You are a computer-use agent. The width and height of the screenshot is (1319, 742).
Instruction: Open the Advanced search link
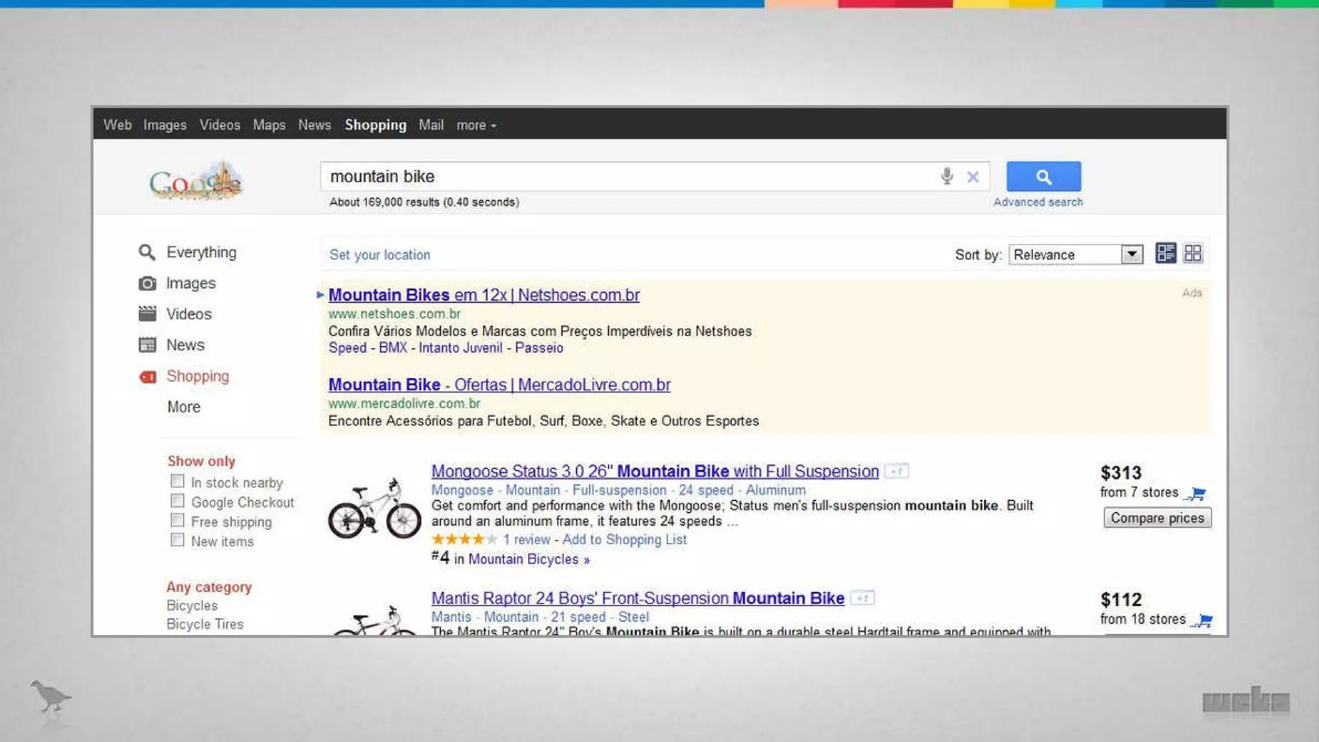tap(1038, 202)
